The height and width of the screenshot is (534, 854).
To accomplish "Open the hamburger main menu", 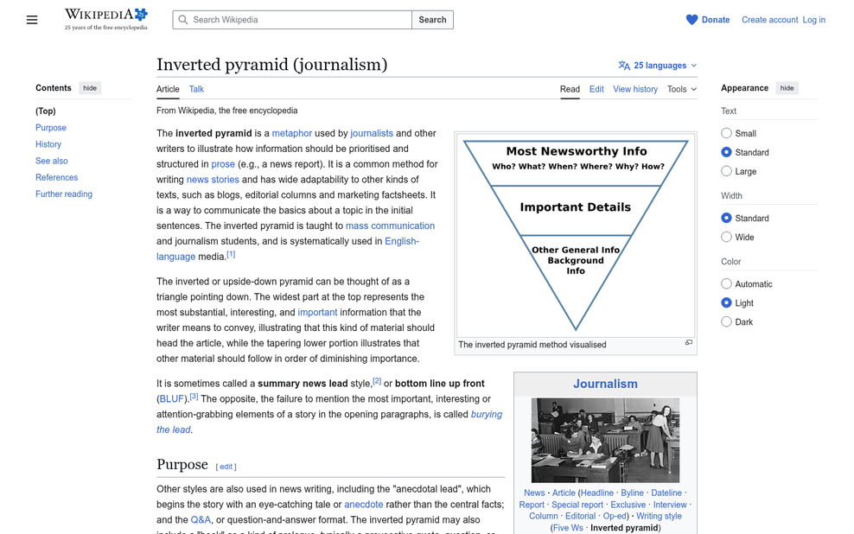I will pos(32,20).
